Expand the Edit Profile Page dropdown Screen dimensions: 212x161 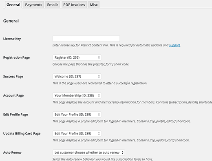click(x=77, y=115)
